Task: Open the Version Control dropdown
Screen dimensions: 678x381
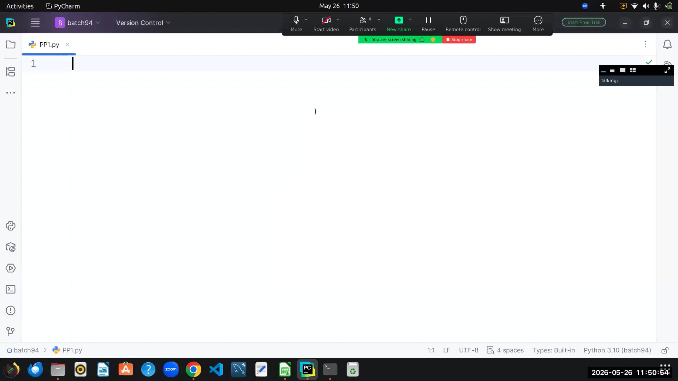Action: click(x=143, y=23)
